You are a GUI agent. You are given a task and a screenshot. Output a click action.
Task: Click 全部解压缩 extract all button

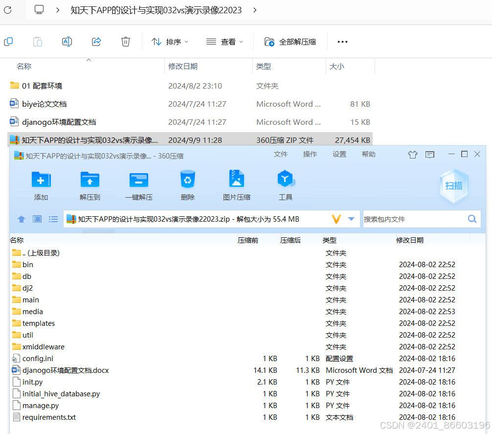pyautogui.click(x=290, y=42)
